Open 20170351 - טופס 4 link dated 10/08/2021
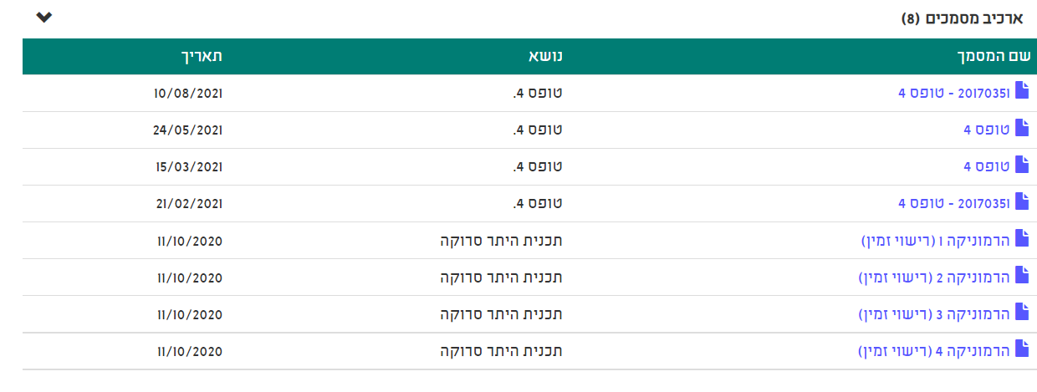This screenshot has width=1037, height=392. (x=953, y=93)
